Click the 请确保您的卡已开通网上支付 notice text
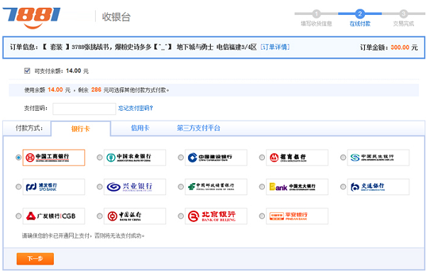The height and width of the screenshot is (271, 426). point(83,236)
